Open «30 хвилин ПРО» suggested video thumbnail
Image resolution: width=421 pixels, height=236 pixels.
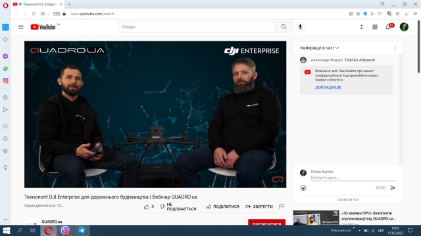tap(316, 218)
